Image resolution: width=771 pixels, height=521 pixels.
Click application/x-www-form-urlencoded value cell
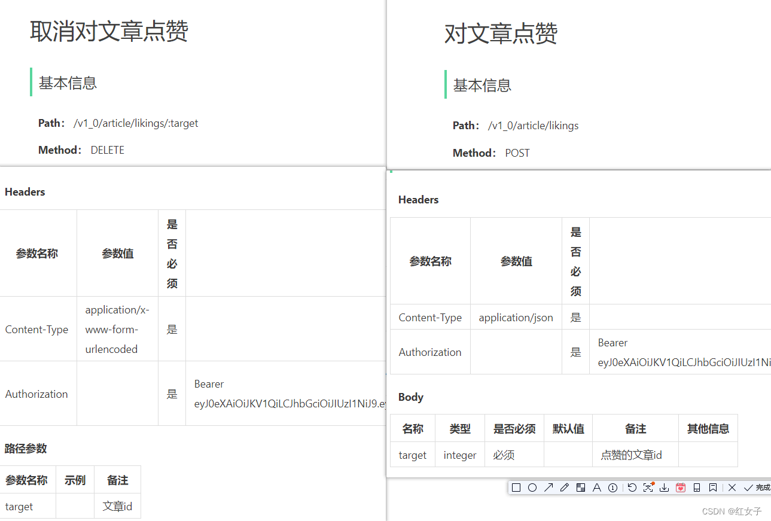pos(117,329)
